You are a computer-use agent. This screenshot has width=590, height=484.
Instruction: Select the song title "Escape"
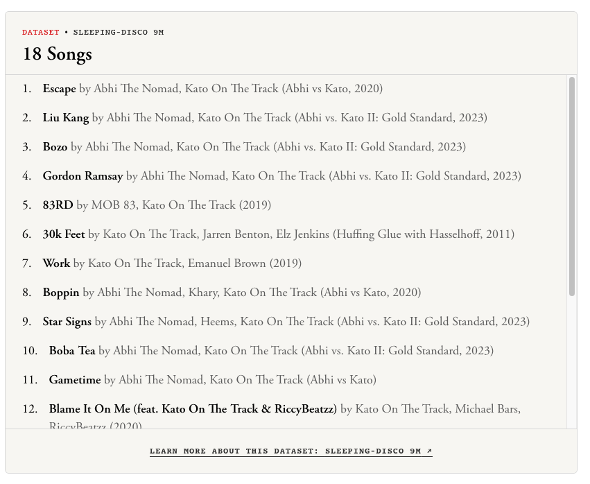tap(59, 89)
